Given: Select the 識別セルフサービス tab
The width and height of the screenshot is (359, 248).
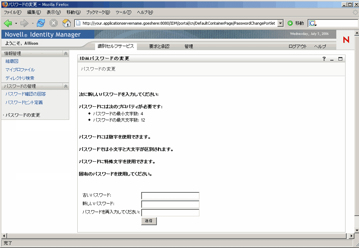Looking at the screenshot, I should click(x=116, y=46).
